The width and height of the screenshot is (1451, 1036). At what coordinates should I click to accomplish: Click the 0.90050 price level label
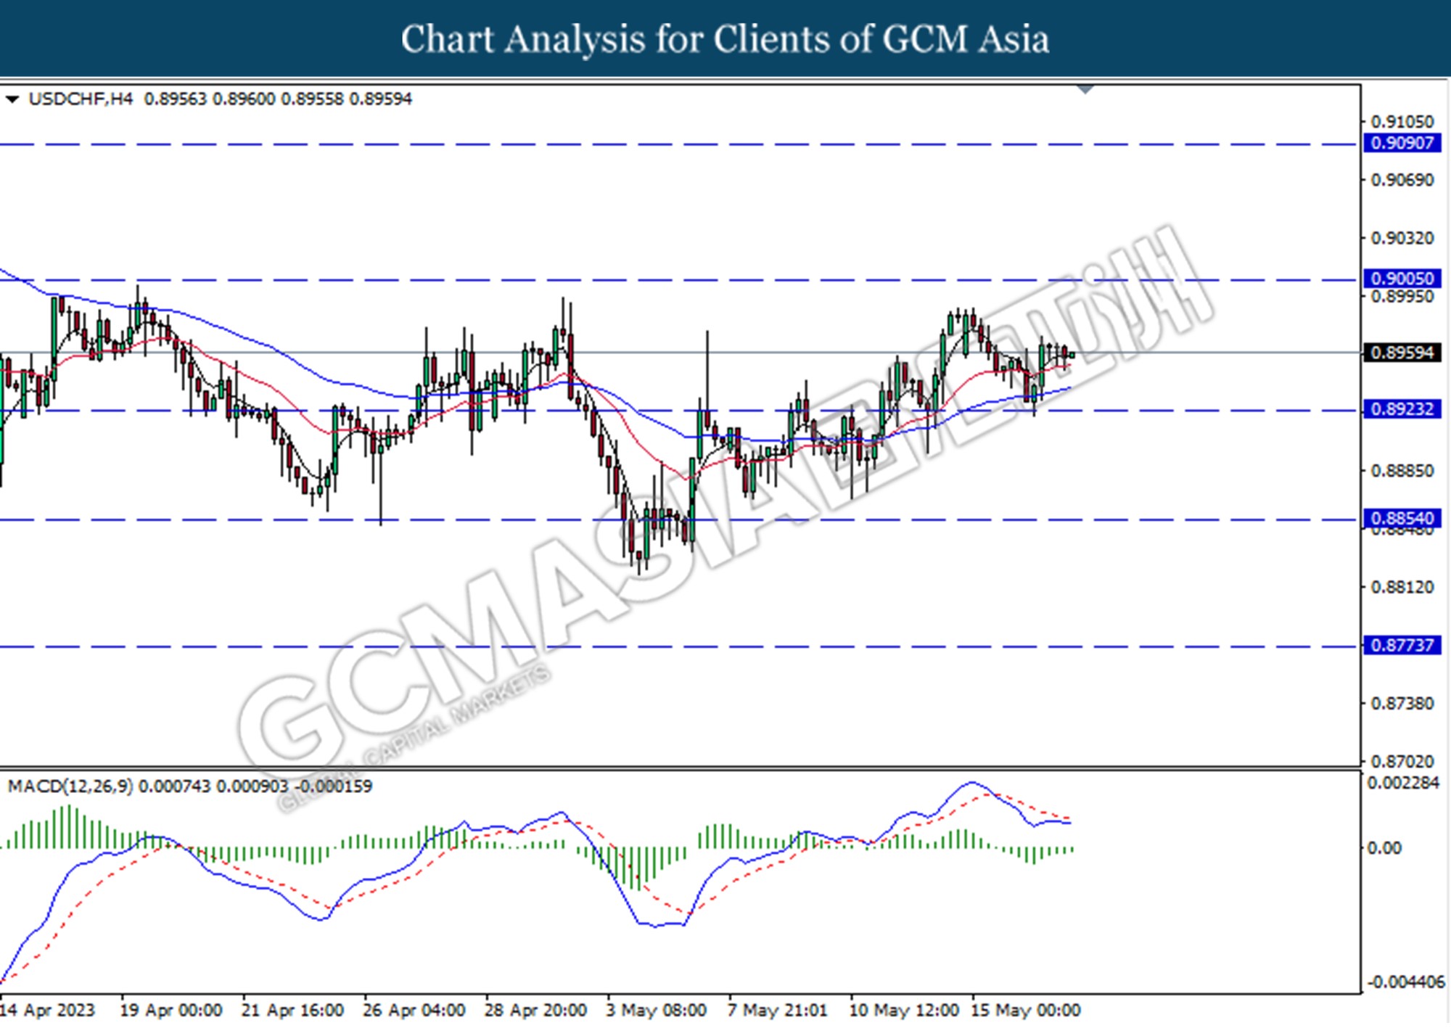1402,279
